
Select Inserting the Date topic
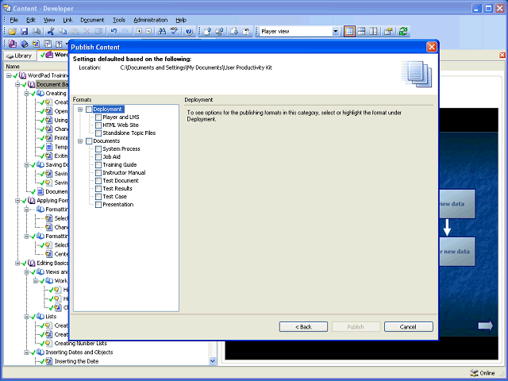click(x=76, y=361)
